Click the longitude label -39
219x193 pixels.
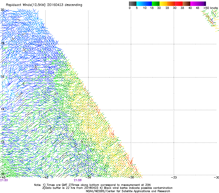[88, 178]
